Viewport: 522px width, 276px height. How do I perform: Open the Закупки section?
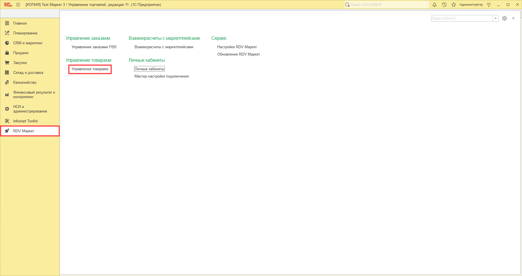point(30,63)
